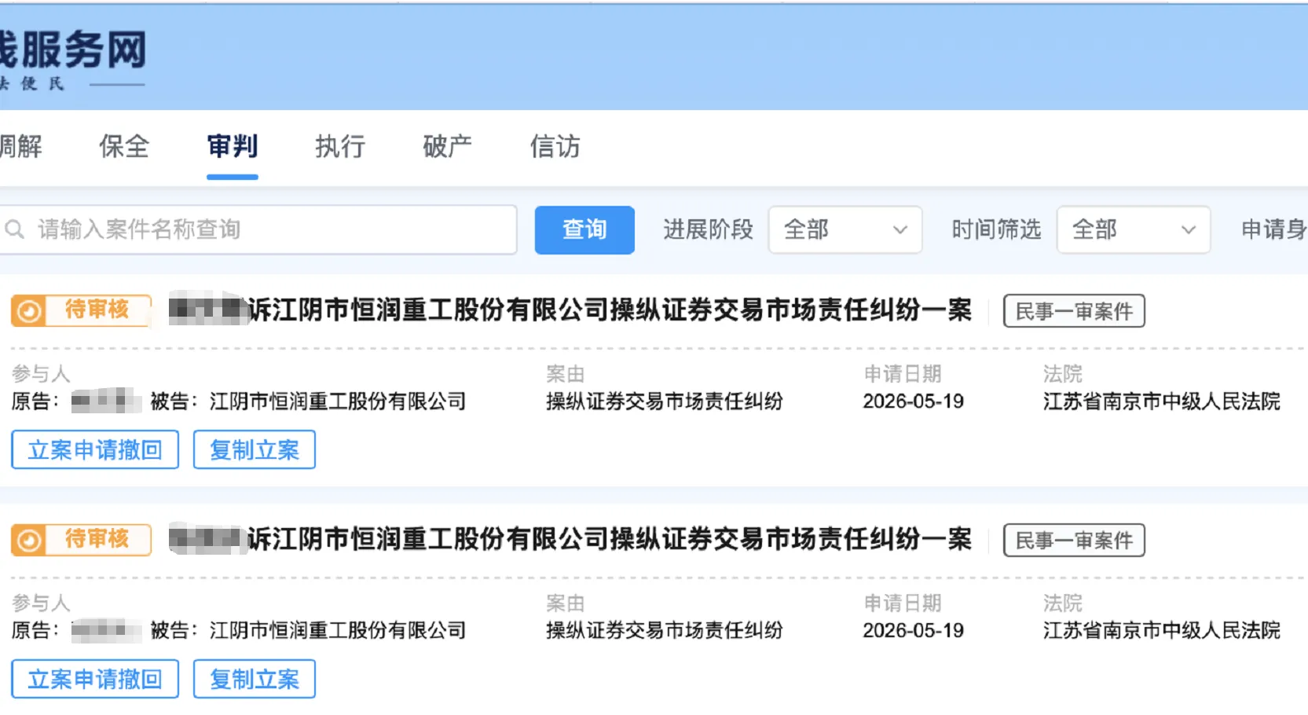Click the 待审核 status icon on second case
Screen dimensions: 1308x715
[x=29, y=541]
